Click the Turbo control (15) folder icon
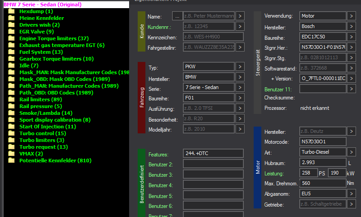 click(x=11, y=133)
